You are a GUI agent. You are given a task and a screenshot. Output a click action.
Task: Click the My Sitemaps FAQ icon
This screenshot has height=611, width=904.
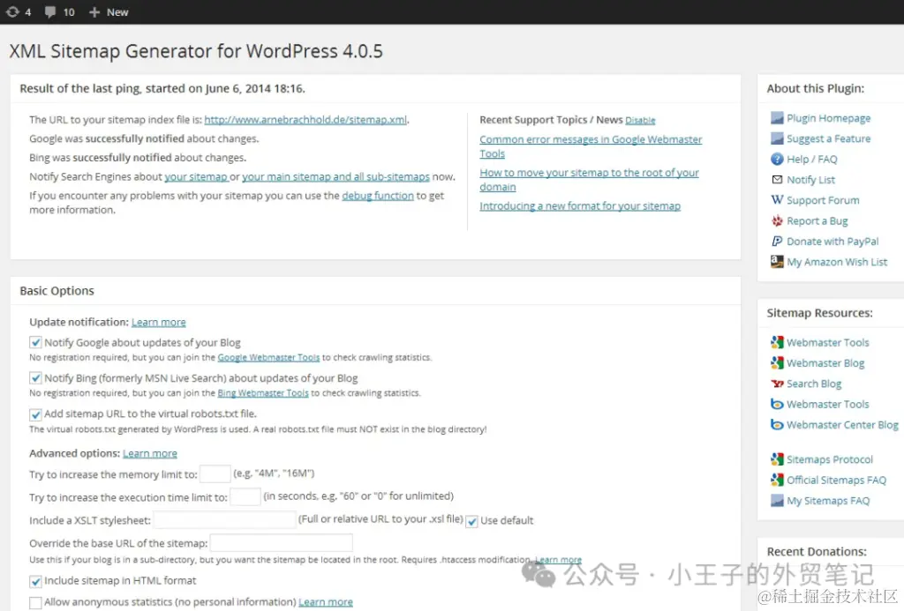(x=777, y=501)
